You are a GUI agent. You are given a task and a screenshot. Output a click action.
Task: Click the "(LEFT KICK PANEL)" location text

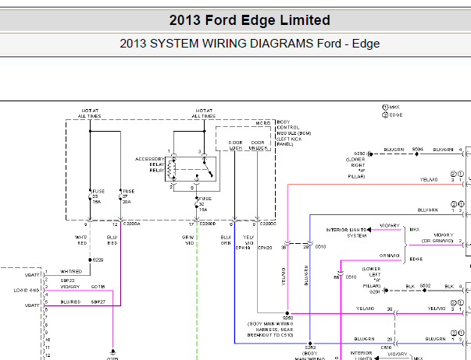point(289,142)
